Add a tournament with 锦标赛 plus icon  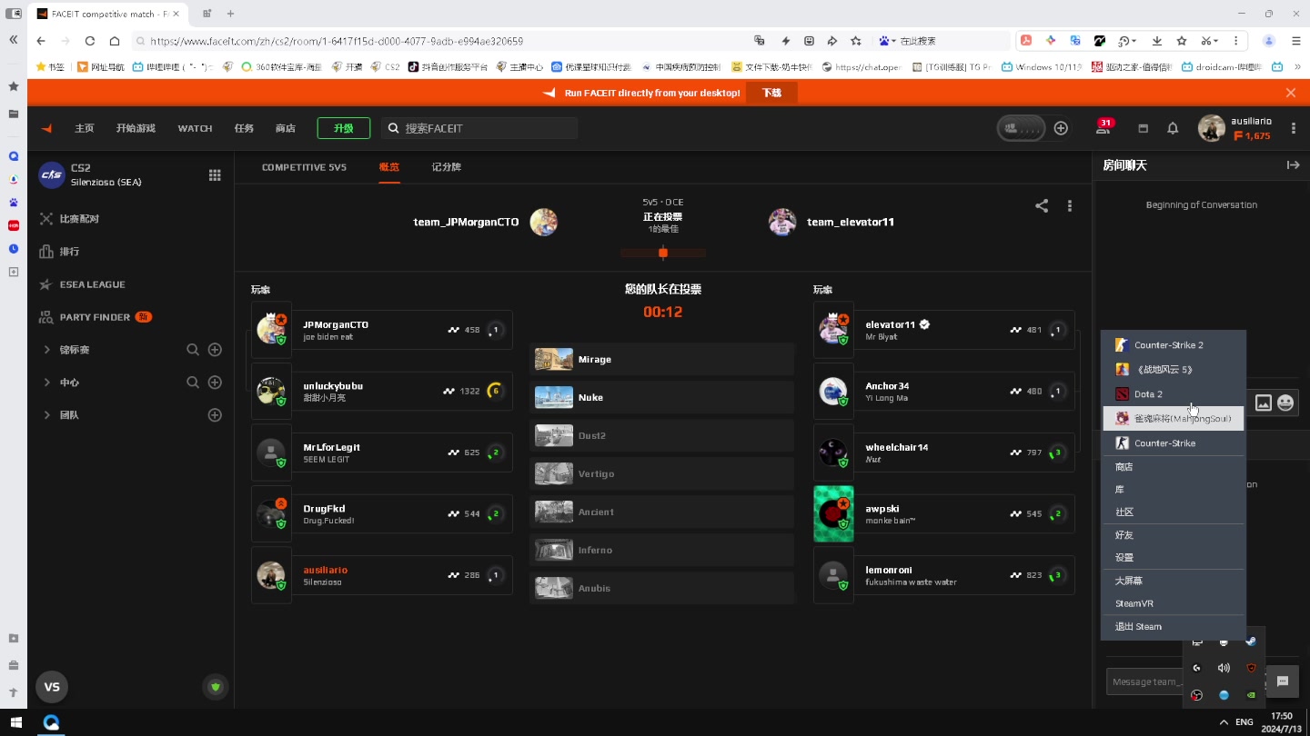pos(215,349)
